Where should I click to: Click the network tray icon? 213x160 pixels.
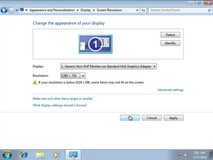179,155
